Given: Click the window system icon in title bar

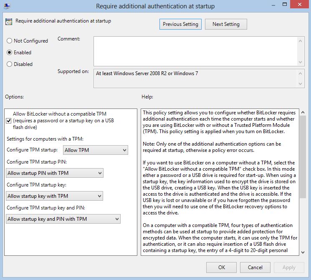Looking at the screenshot, I should [7, 6].
